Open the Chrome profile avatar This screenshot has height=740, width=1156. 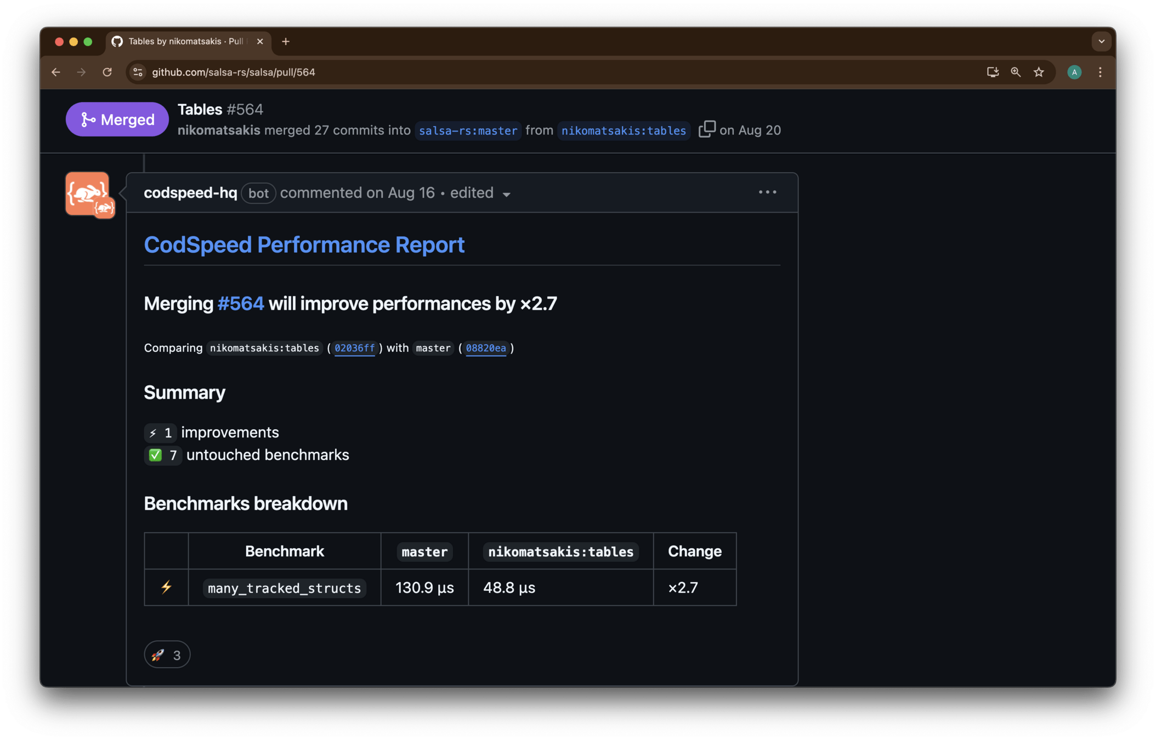[1074, 72]
